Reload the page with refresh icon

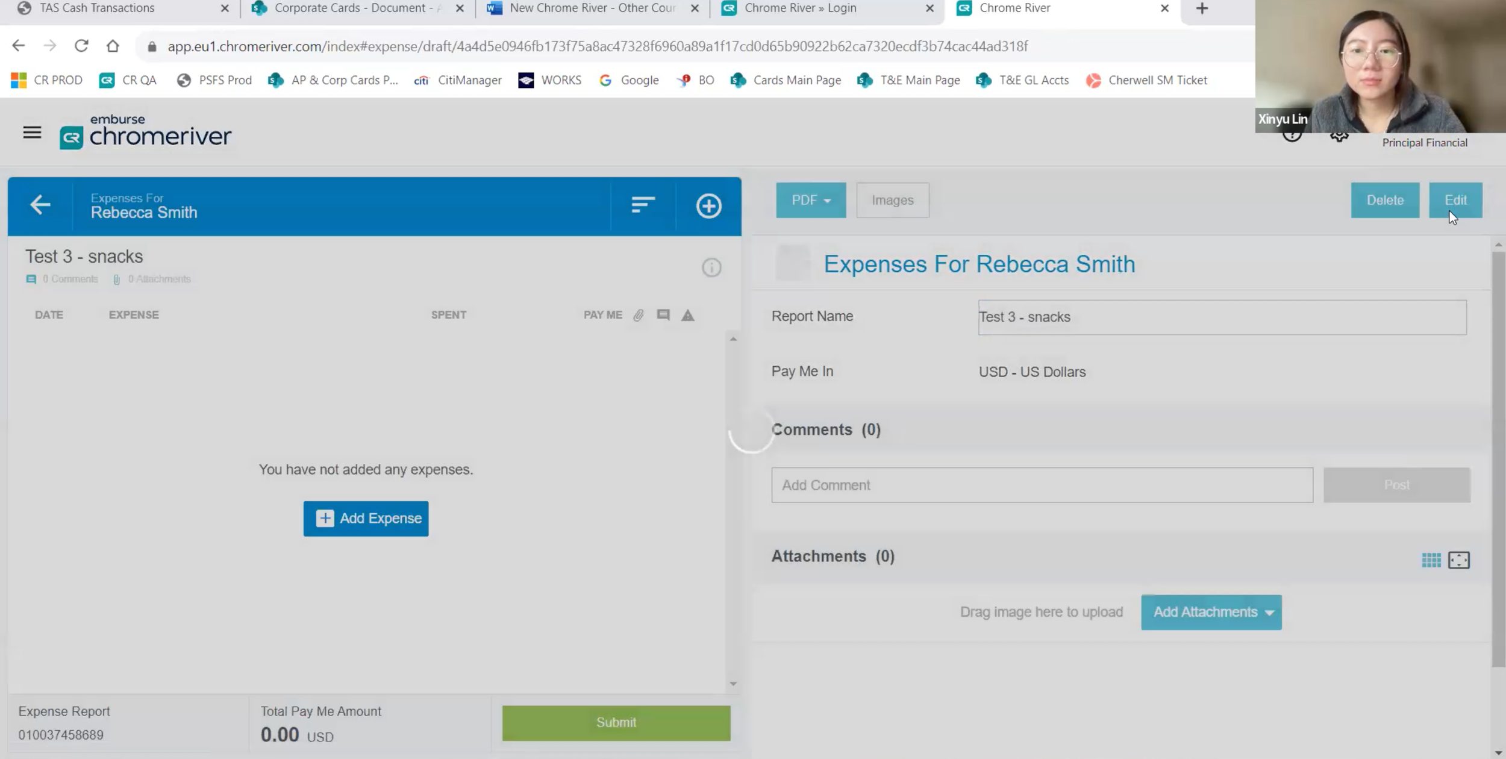coord(81,46)
